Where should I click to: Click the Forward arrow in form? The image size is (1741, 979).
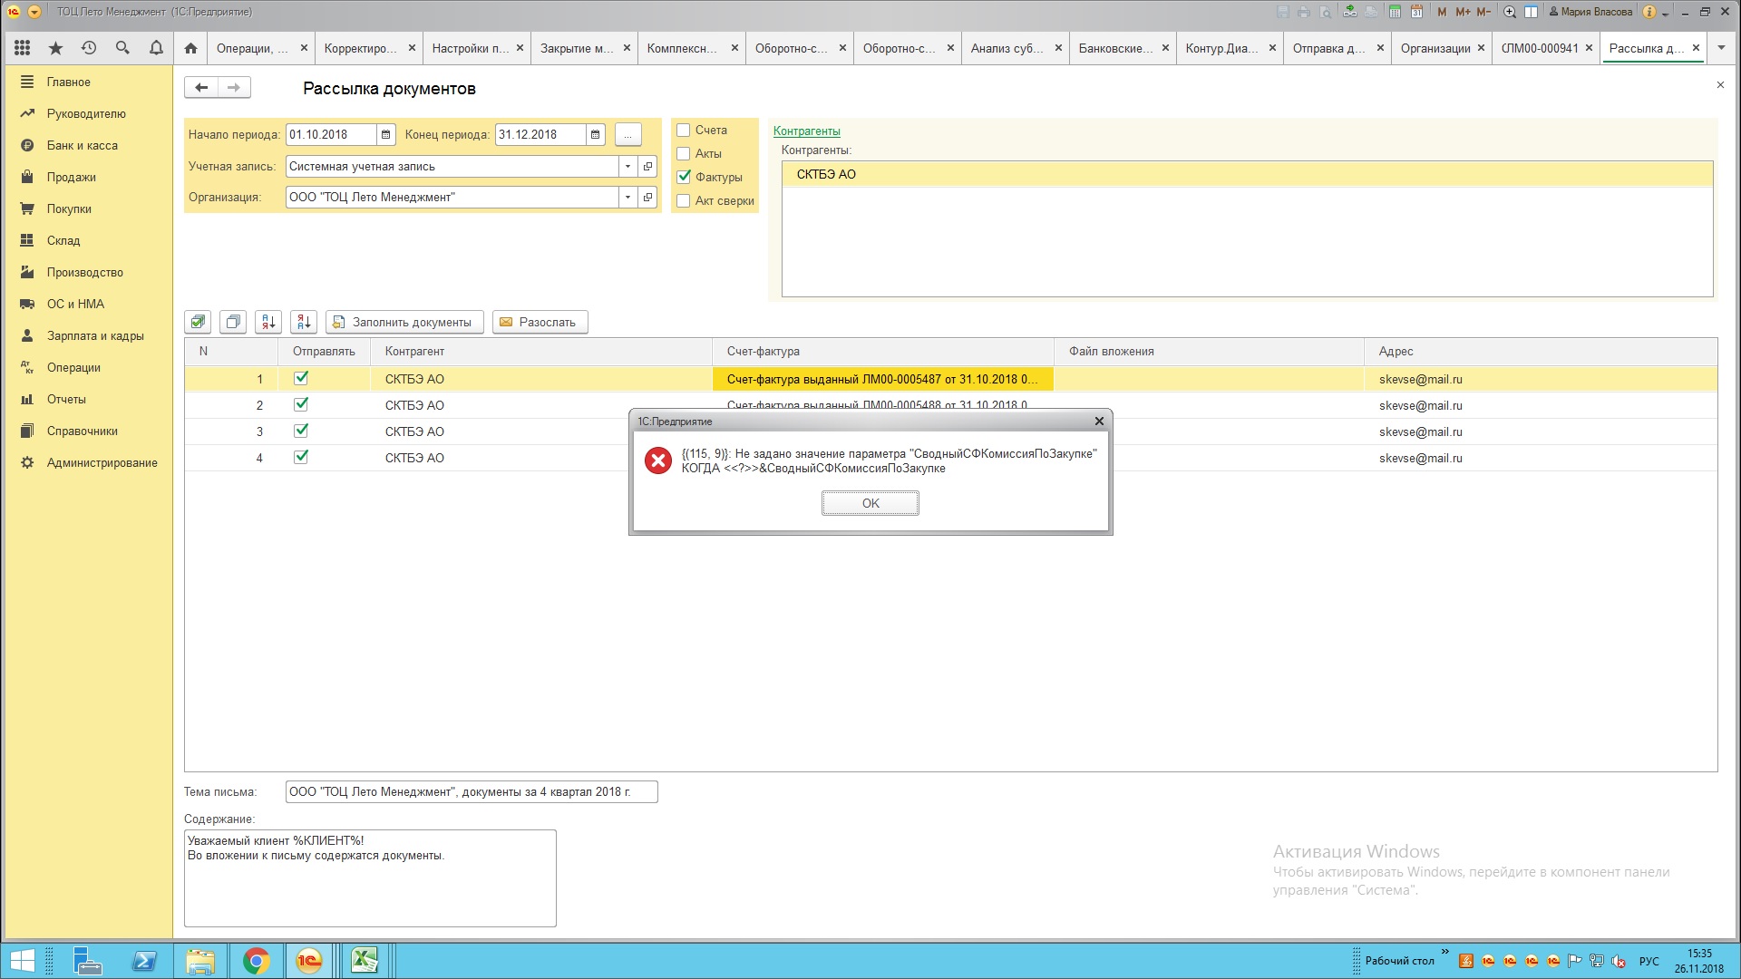point(234,88)
